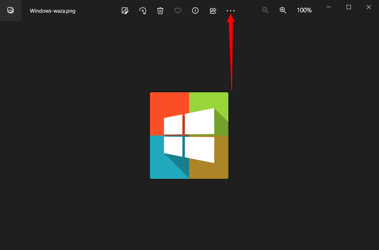This screenshot has height=250, width=379.
Task: Expand the three-dot See more menu
Action: (x=230, y=11)
